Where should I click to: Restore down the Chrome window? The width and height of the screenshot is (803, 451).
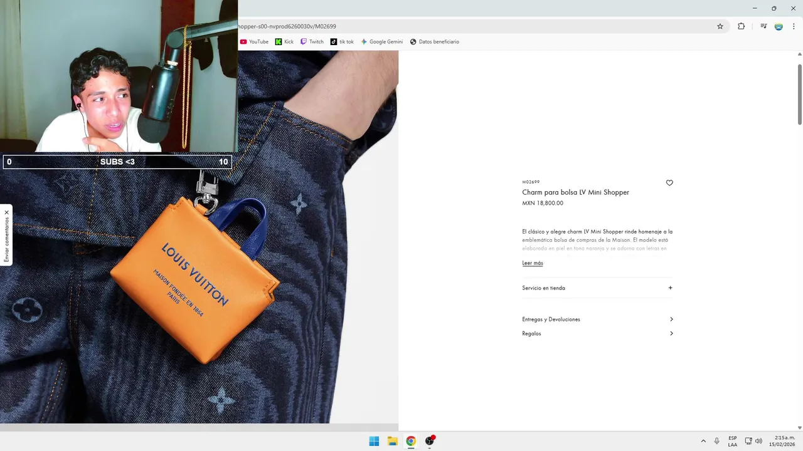774,8
